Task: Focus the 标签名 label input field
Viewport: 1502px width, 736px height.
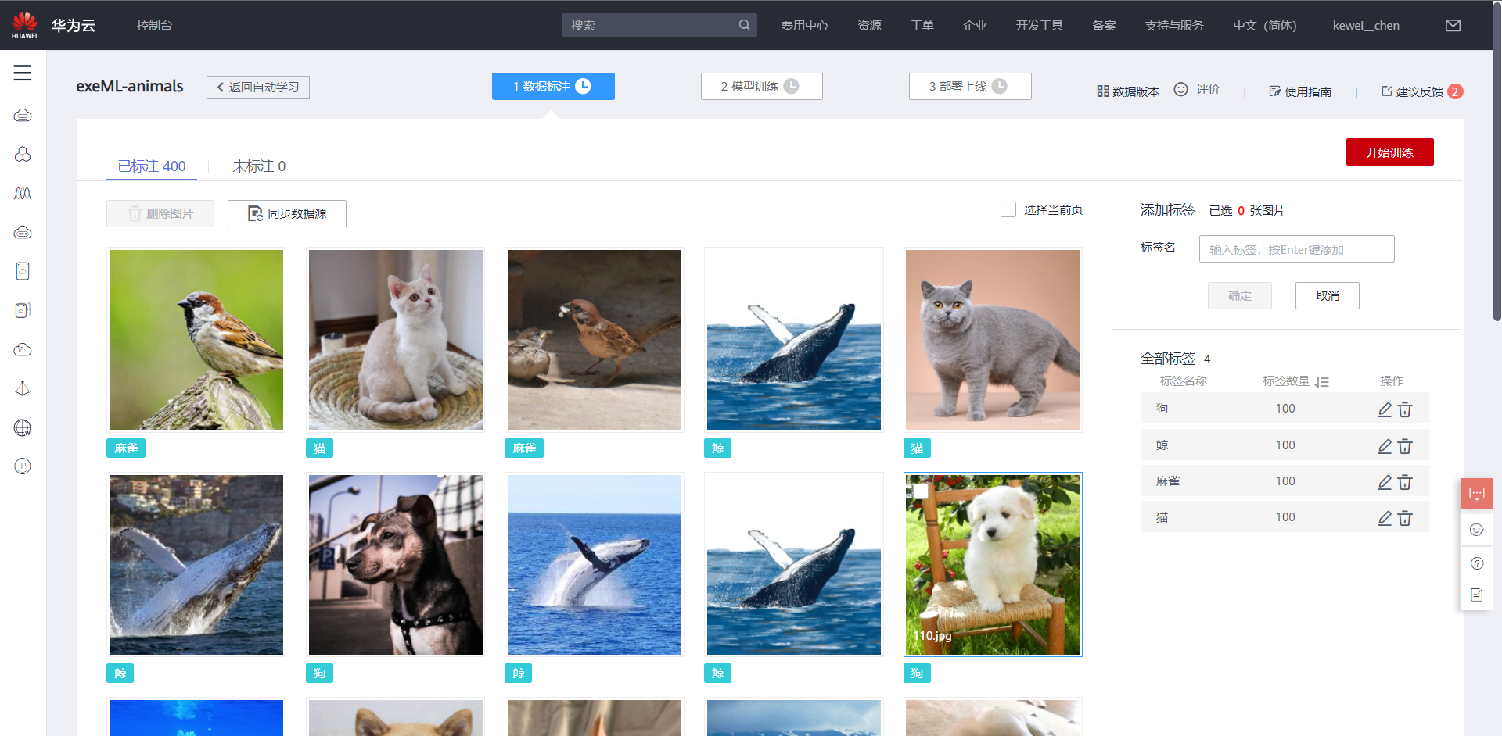Action: pos(1296,249)
